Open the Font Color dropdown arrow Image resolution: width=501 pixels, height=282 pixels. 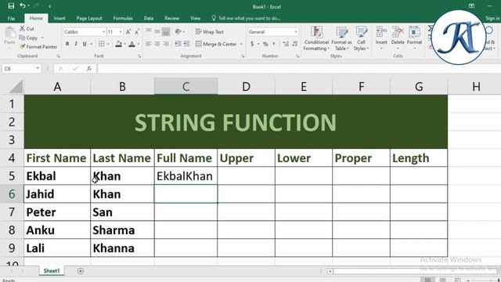[139, 44]
